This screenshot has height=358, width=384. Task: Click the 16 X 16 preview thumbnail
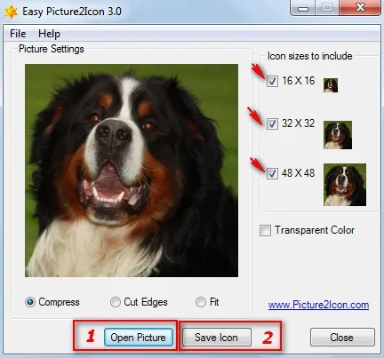[331, 85]
